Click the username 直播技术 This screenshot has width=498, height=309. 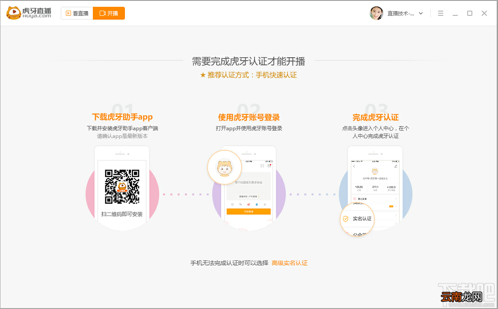400,14
